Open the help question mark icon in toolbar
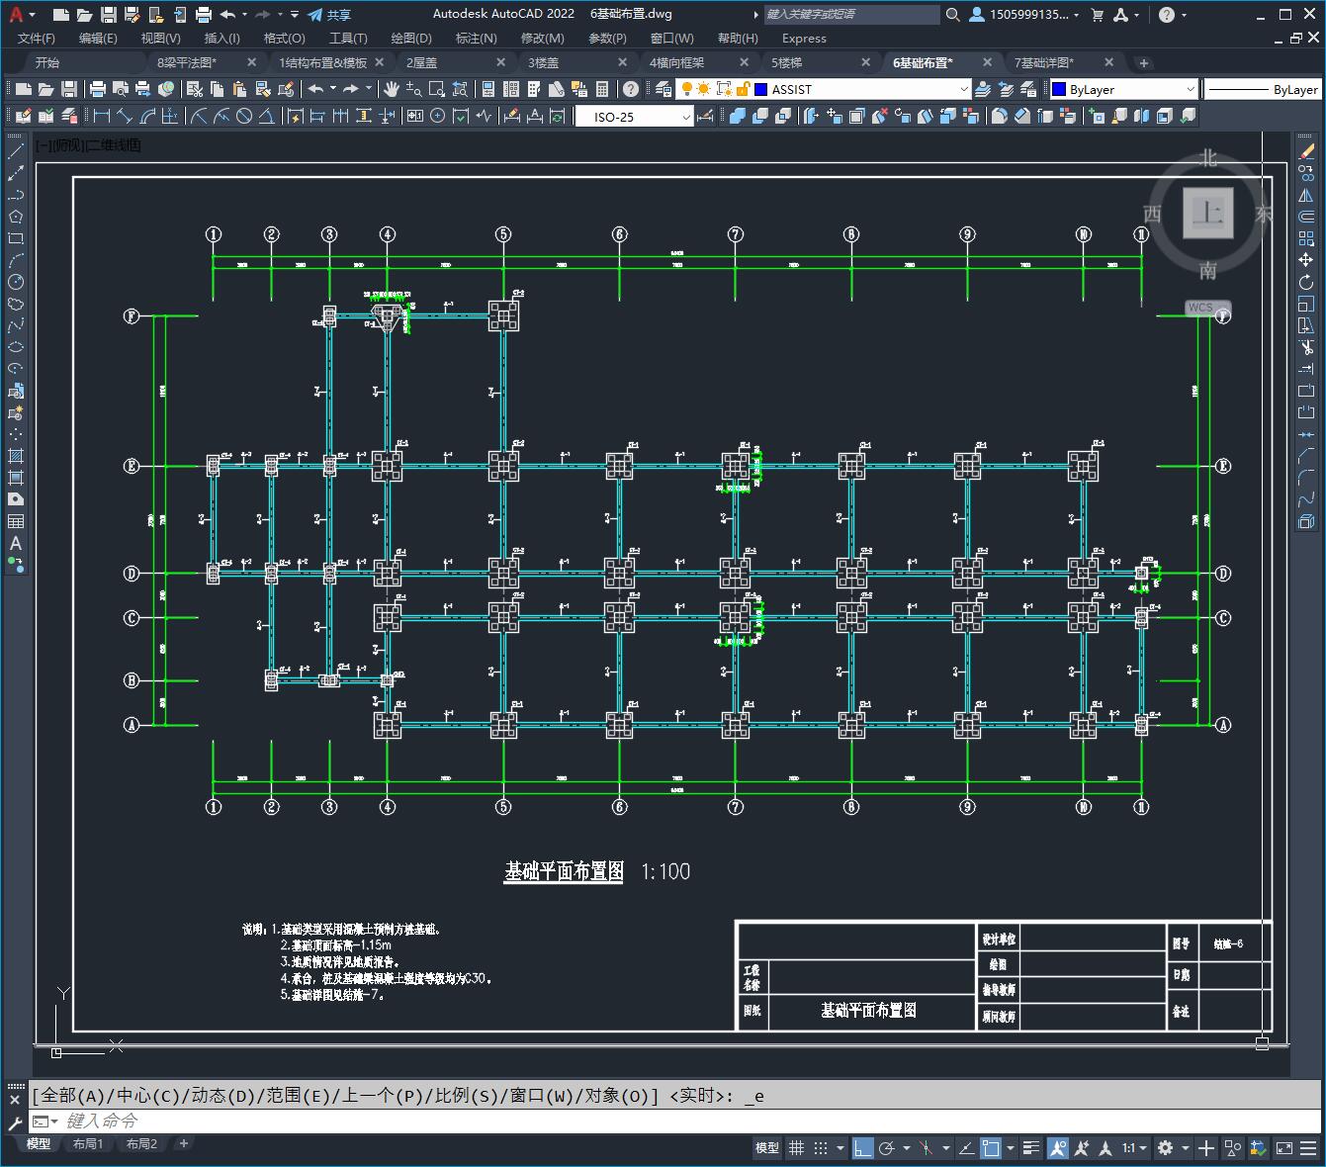Viewport: 1326px width, 1167px height. coord(630,89)
